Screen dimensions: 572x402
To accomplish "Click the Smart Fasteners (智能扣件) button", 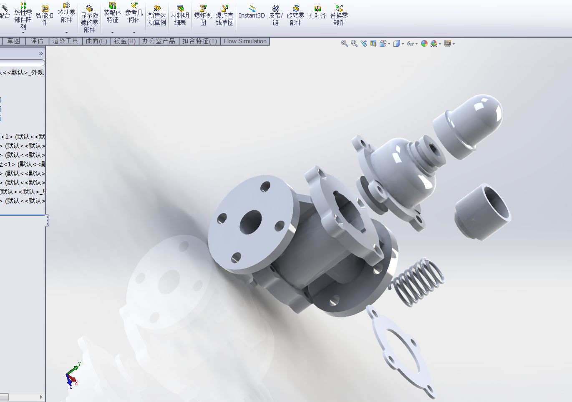I will [x=45, y=15].
